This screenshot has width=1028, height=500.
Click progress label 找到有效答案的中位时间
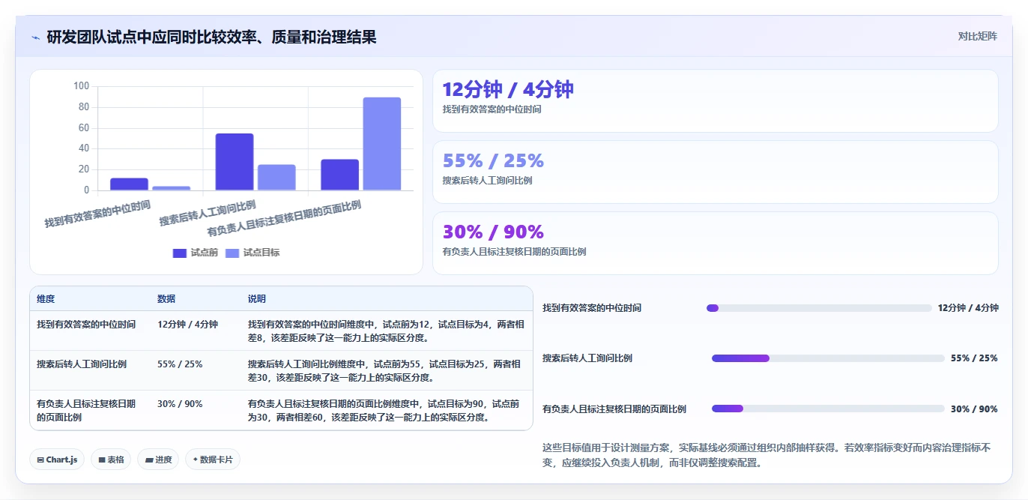click(x=592, y=308)
